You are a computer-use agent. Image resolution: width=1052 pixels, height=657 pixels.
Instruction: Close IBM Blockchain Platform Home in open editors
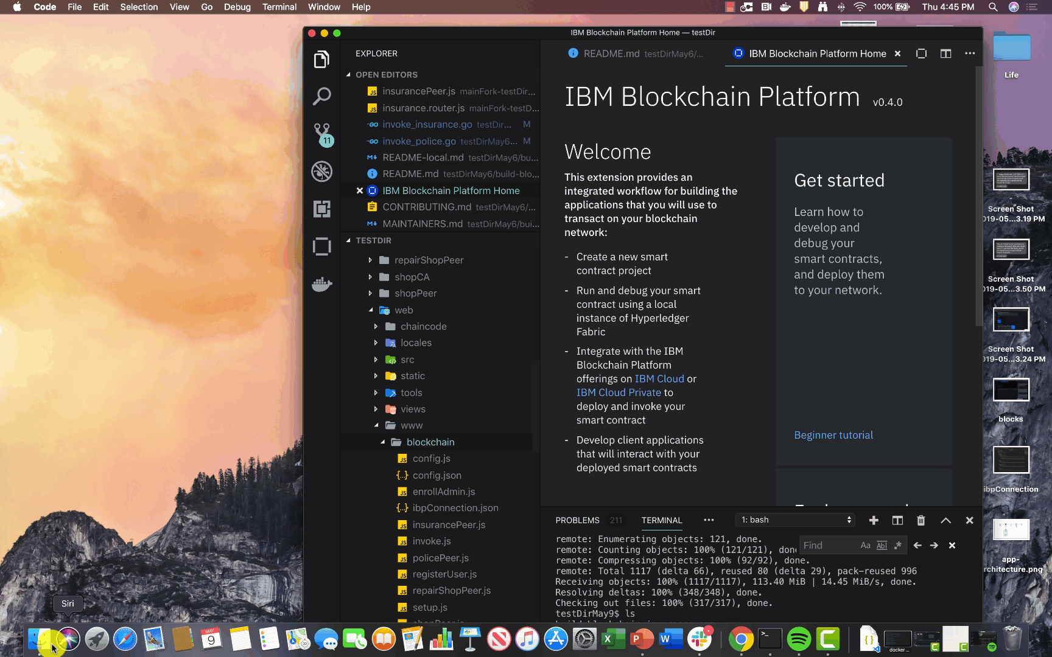(x=360, y=190)
